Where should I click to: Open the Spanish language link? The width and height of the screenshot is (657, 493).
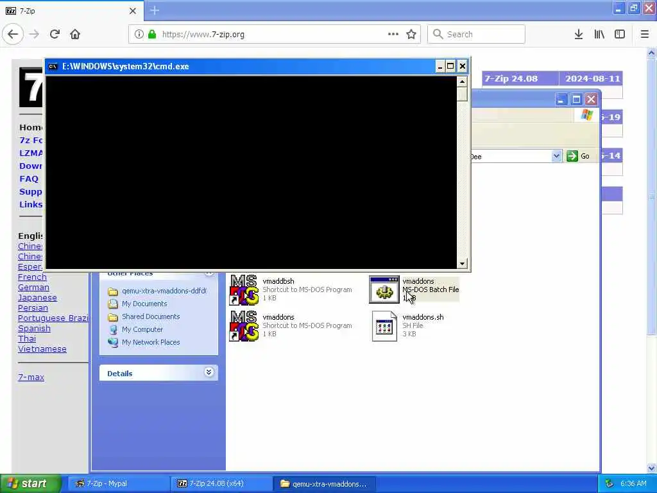pyautogui.click(x=34, y=329)
